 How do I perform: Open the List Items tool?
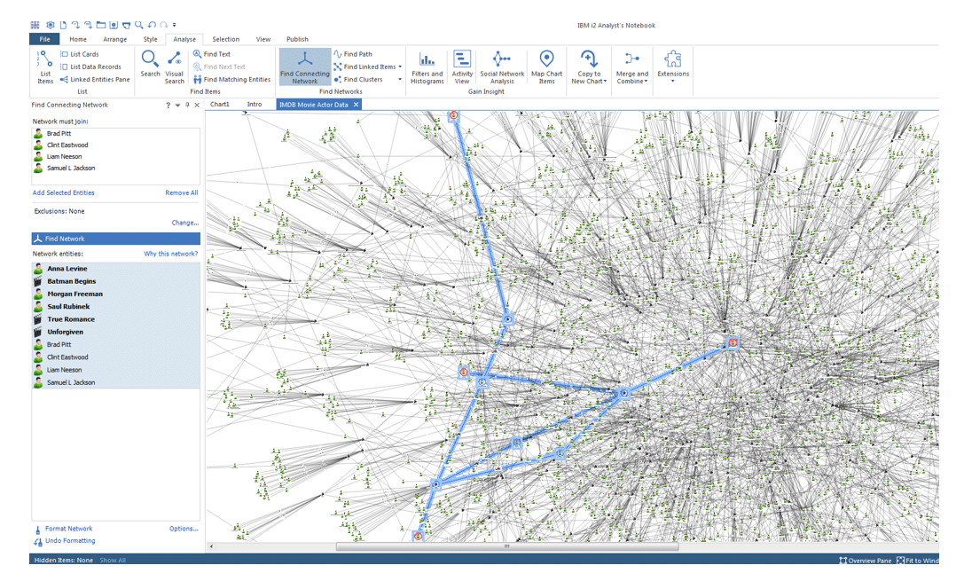click(45, 67)
